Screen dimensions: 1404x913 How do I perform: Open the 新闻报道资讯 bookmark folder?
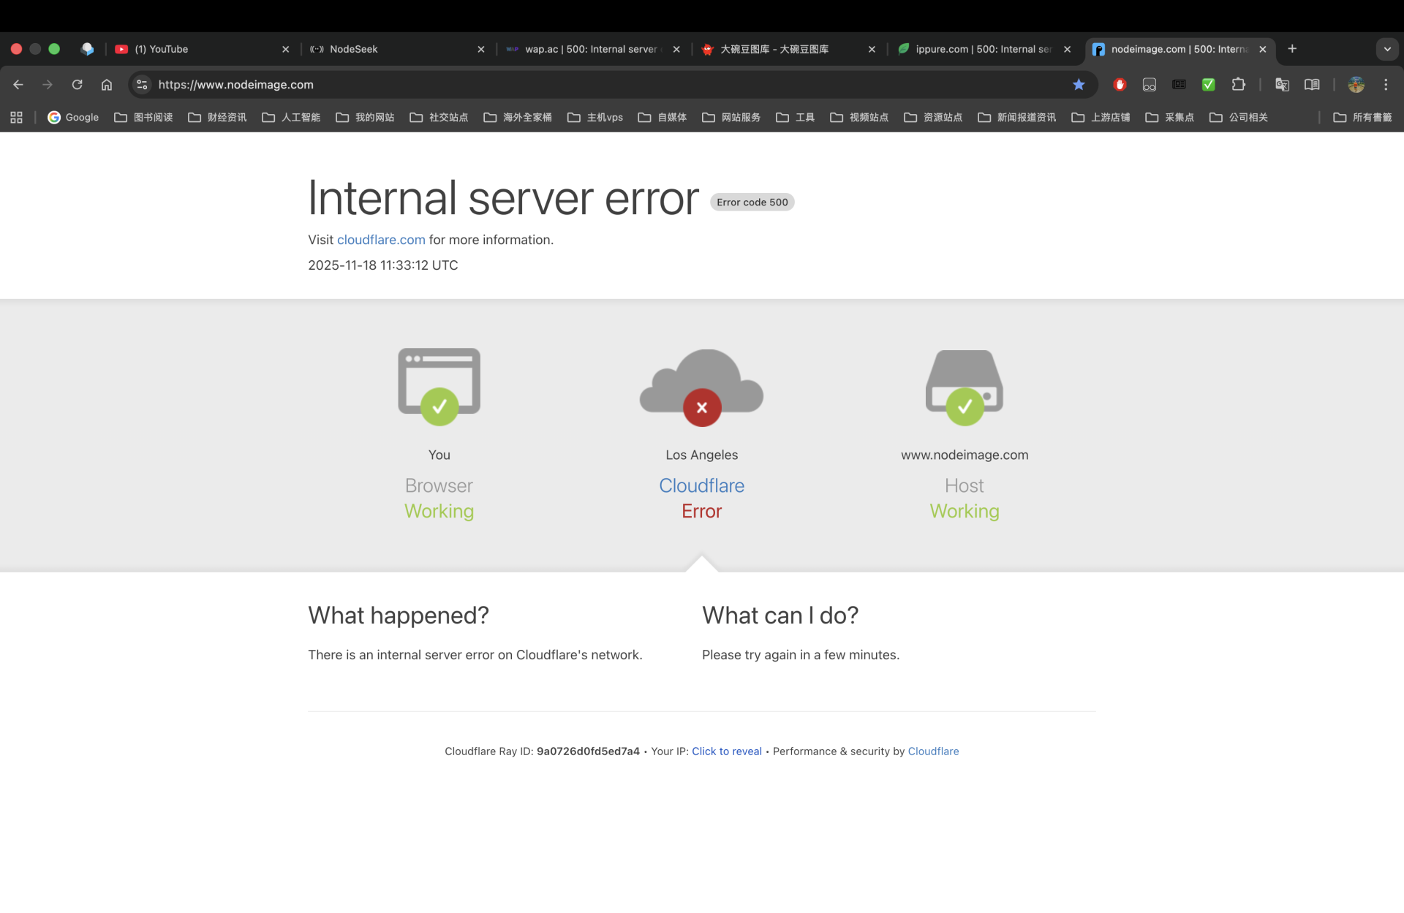(x=1018, y=117)
